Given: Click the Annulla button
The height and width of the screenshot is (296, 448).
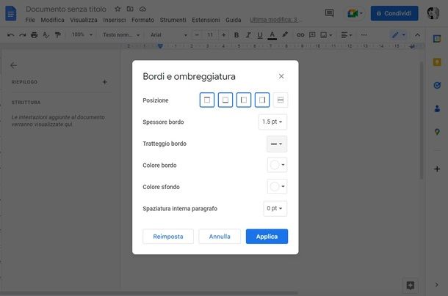Looking at the screenshot, I should 220,237.
